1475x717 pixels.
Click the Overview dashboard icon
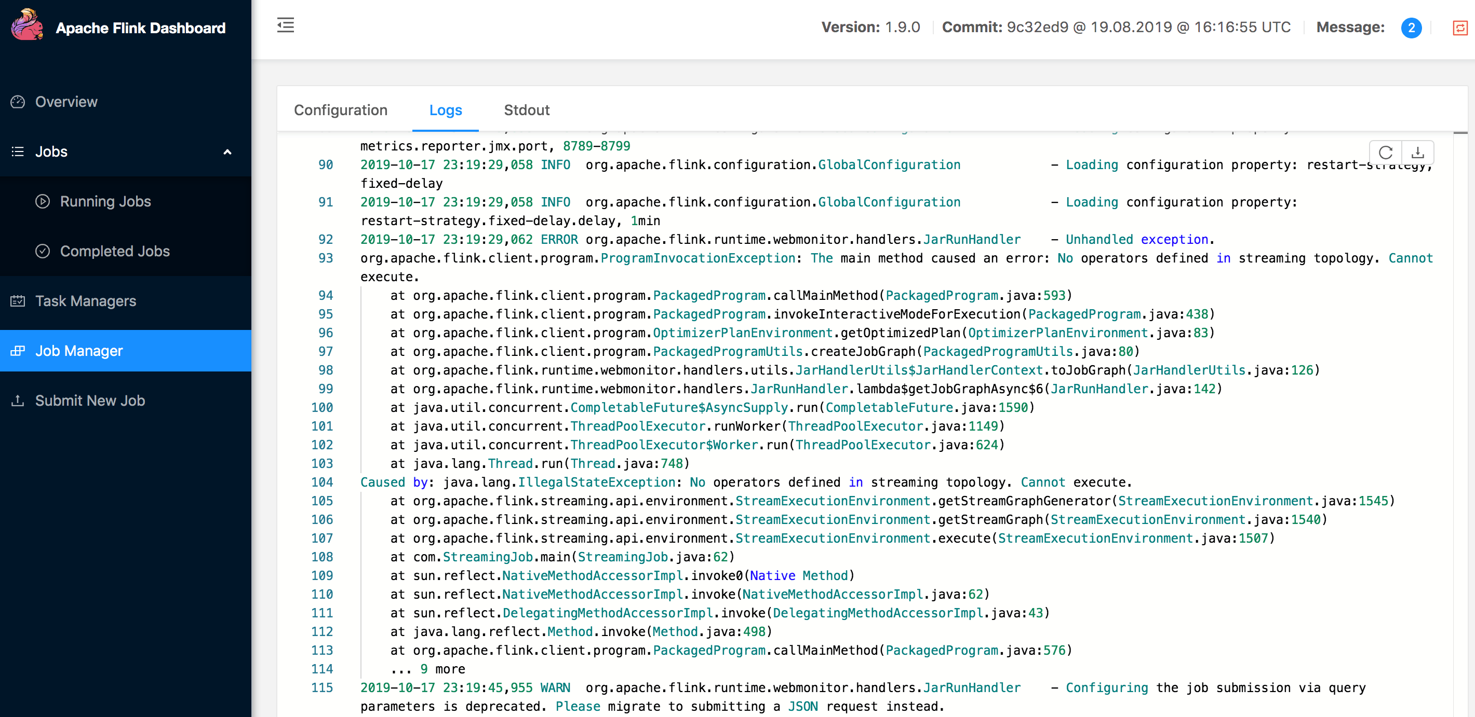(x=18, y=102)
